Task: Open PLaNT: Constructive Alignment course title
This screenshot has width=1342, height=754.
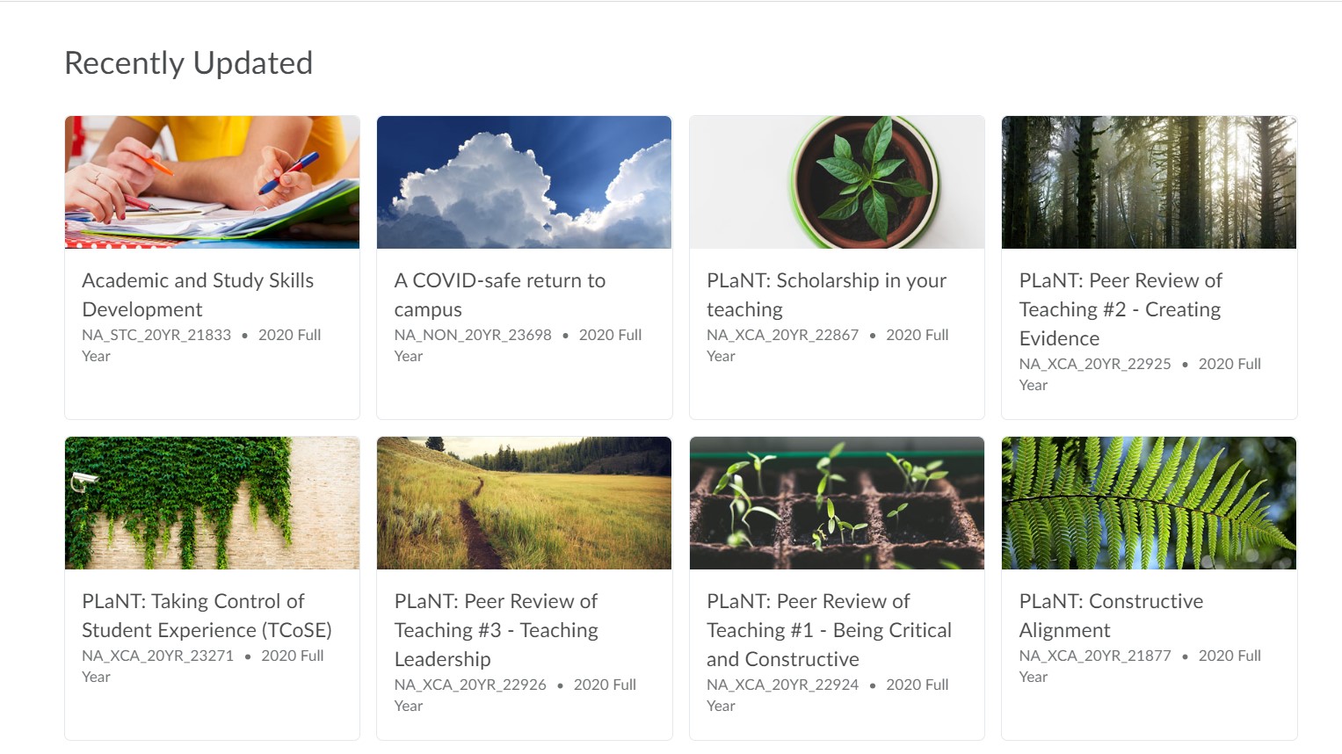Action: (1111, 615)
